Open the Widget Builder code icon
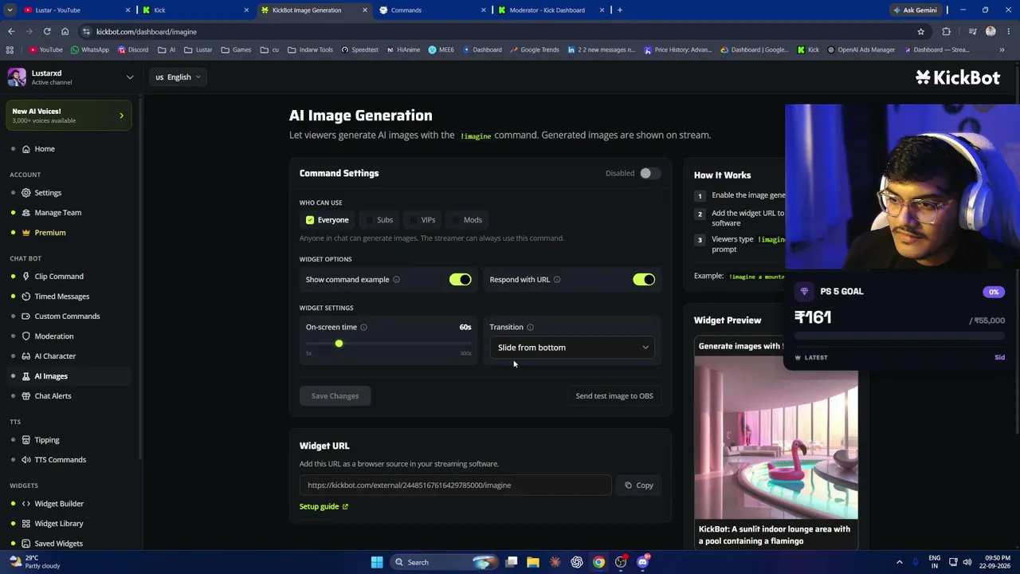Screen dimensions: 1020x574 [x=26, y=503]
